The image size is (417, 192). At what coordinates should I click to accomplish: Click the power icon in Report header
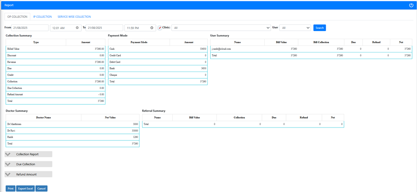click(411, 5)
